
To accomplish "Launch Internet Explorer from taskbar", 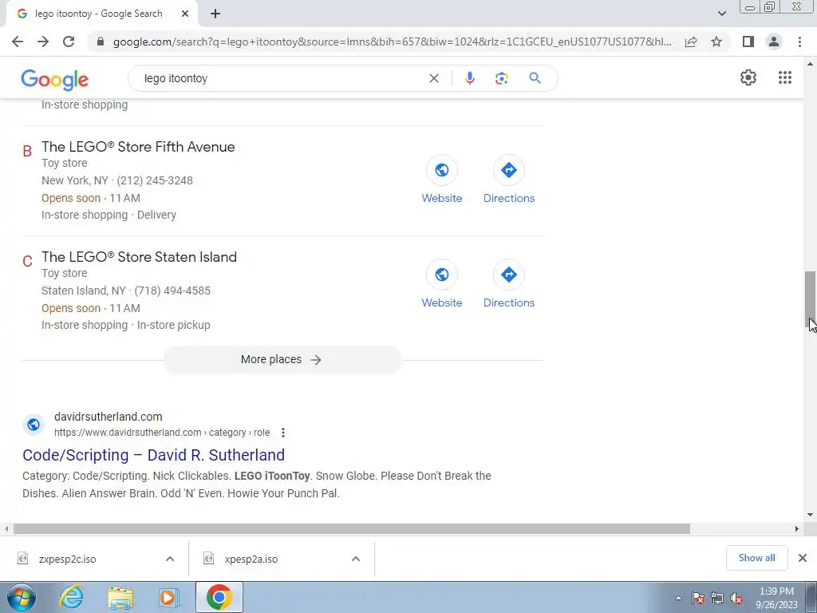I will tap(71, 597).
